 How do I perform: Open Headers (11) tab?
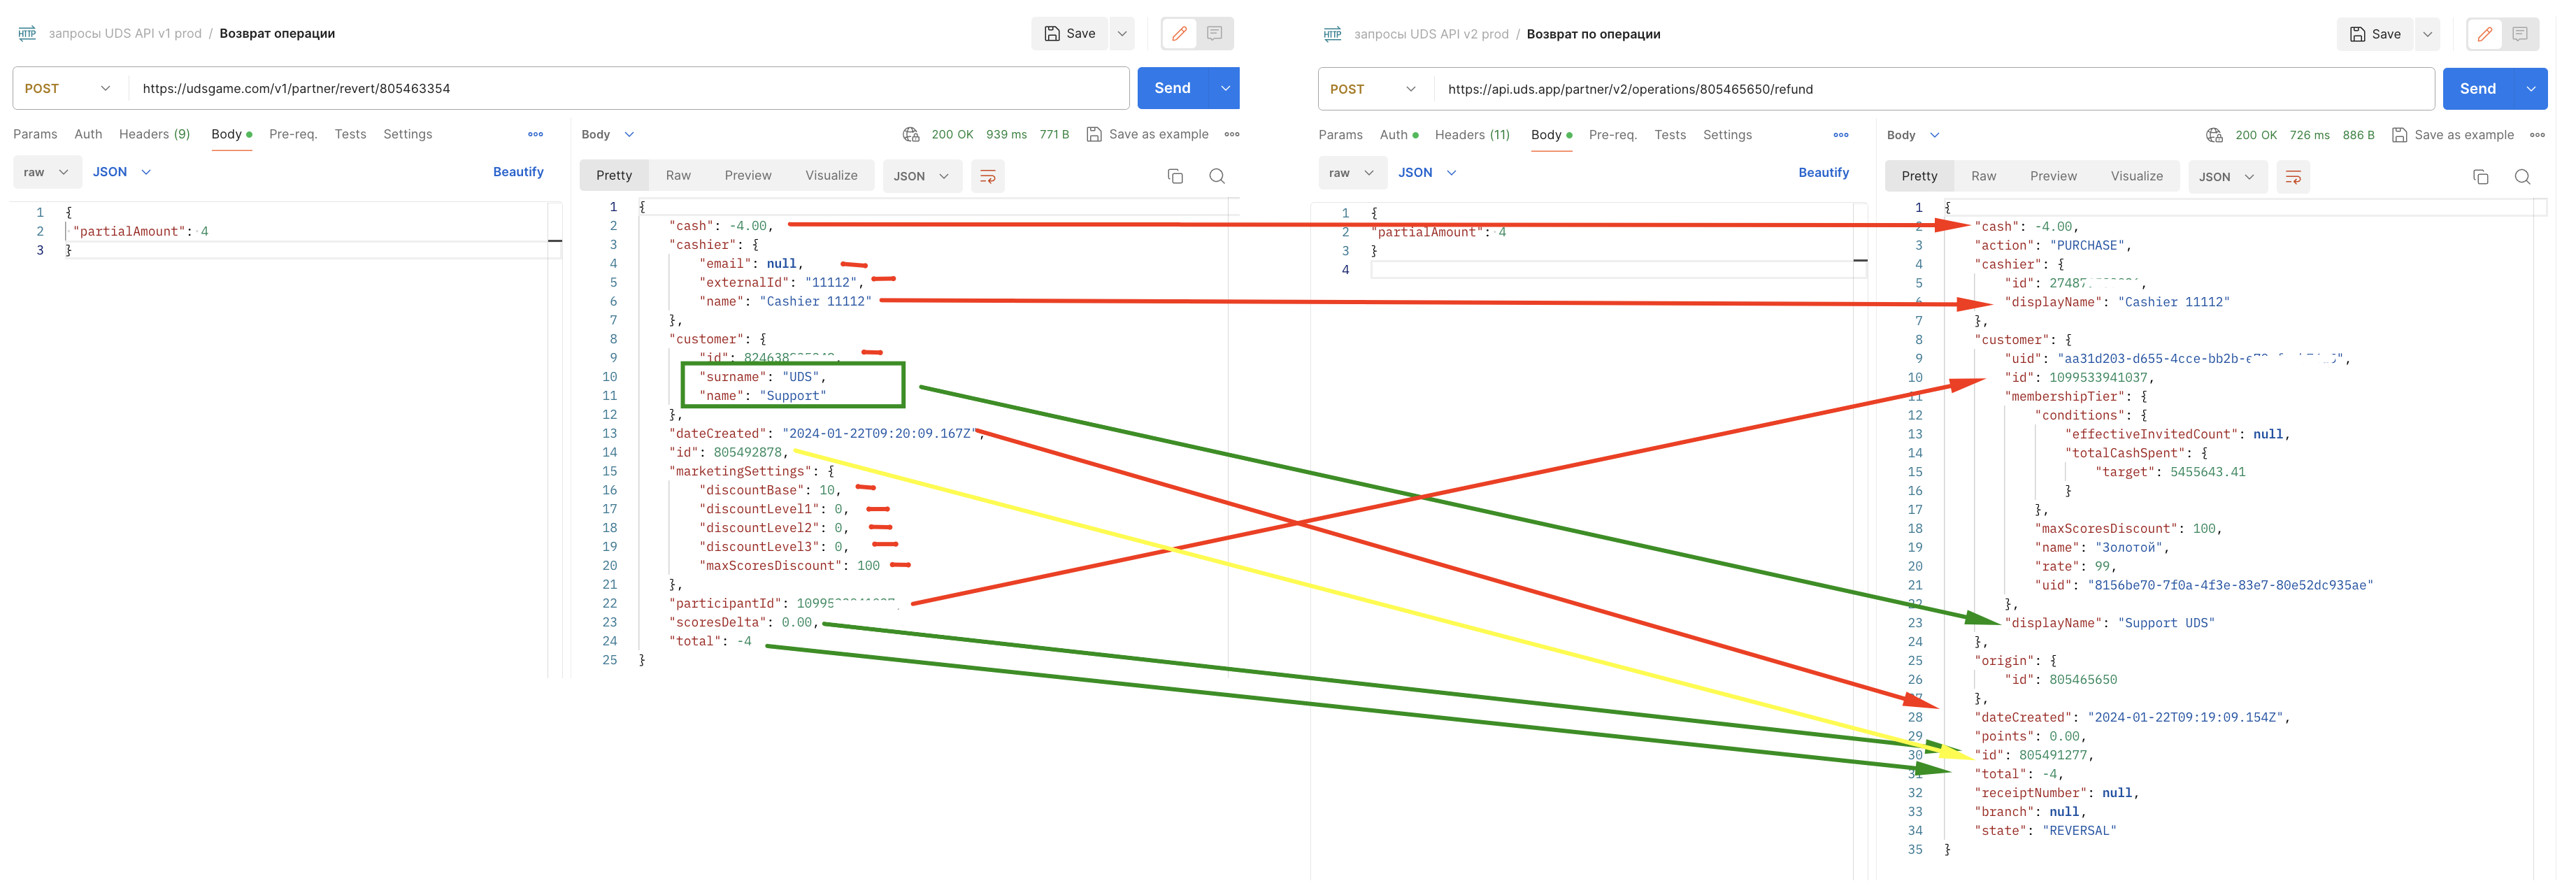[x=1472, y=135]
